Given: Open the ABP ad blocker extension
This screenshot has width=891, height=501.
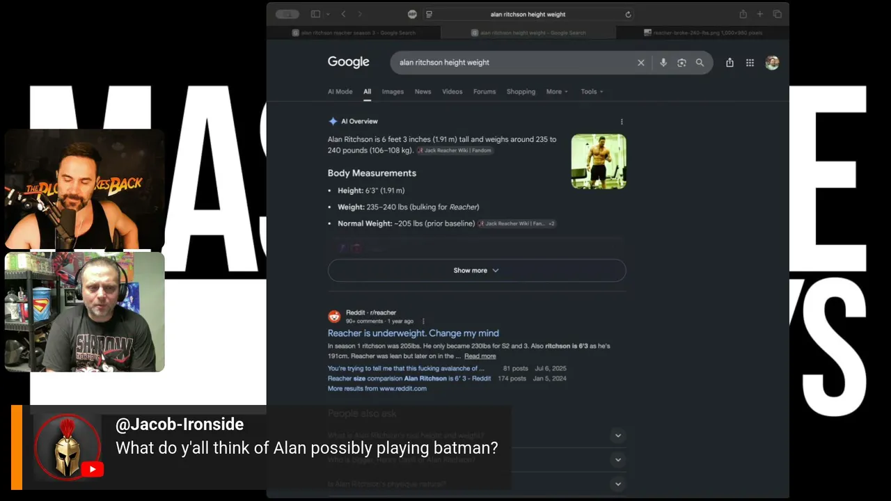Looking at the screenshot, I should (x=412, y=14).
